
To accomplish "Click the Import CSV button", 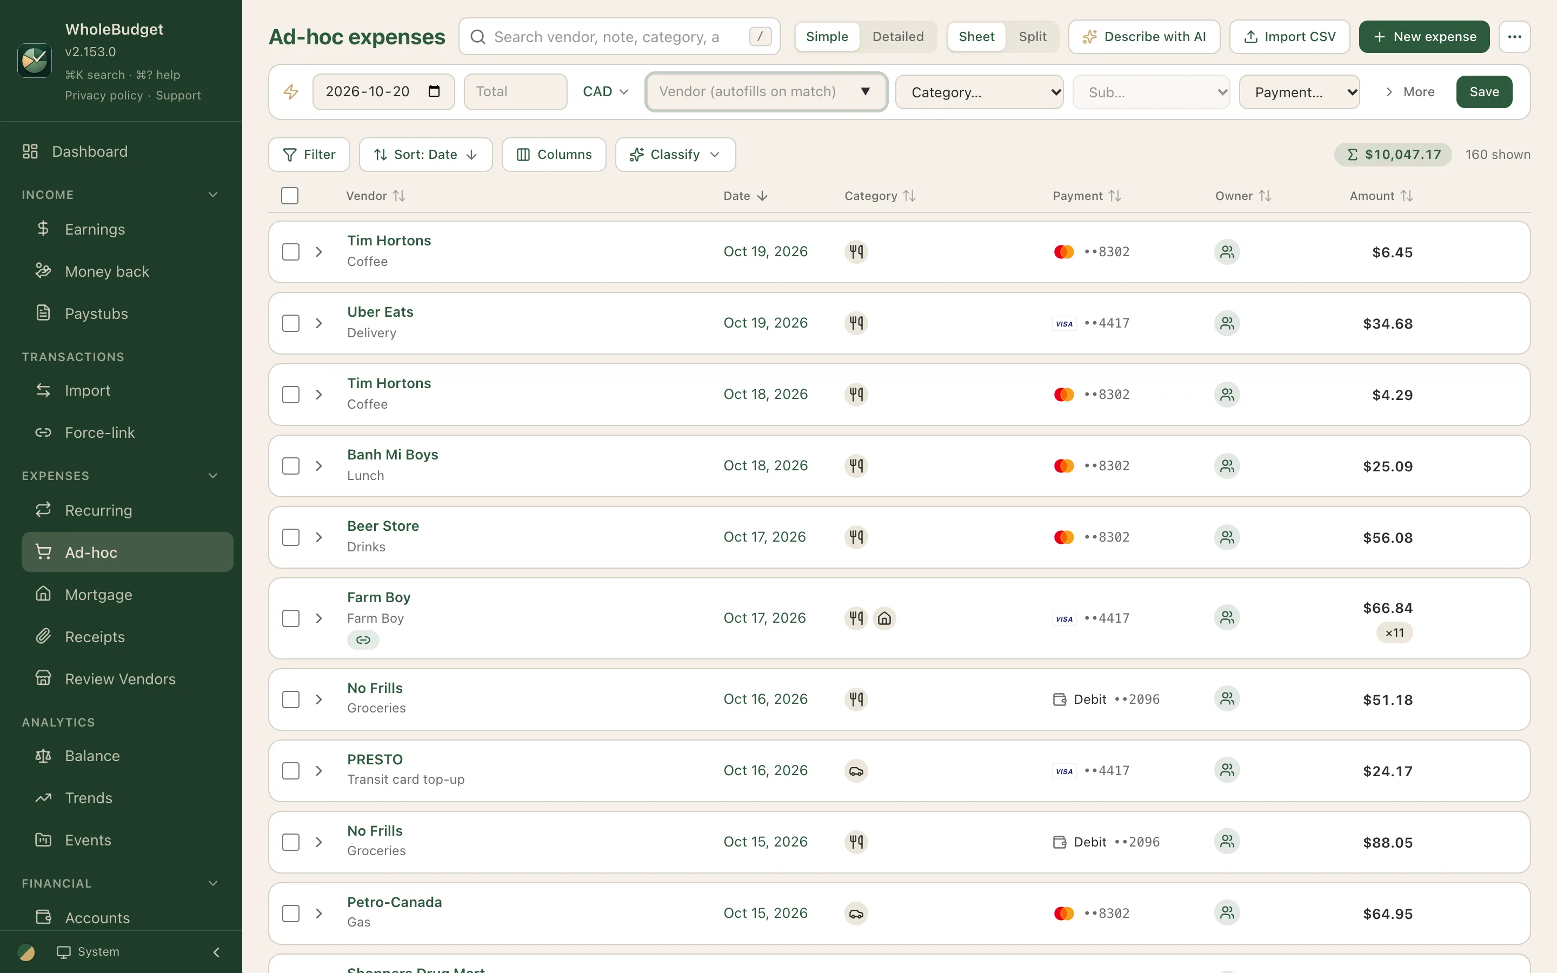I will pyautogui.click(x=1289, y=37).
